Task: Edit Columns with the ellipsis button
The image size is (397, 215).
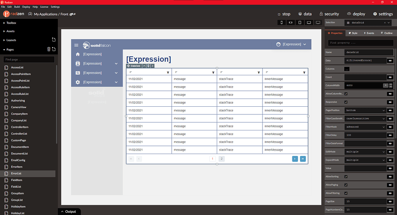Action: coord(347,69)
